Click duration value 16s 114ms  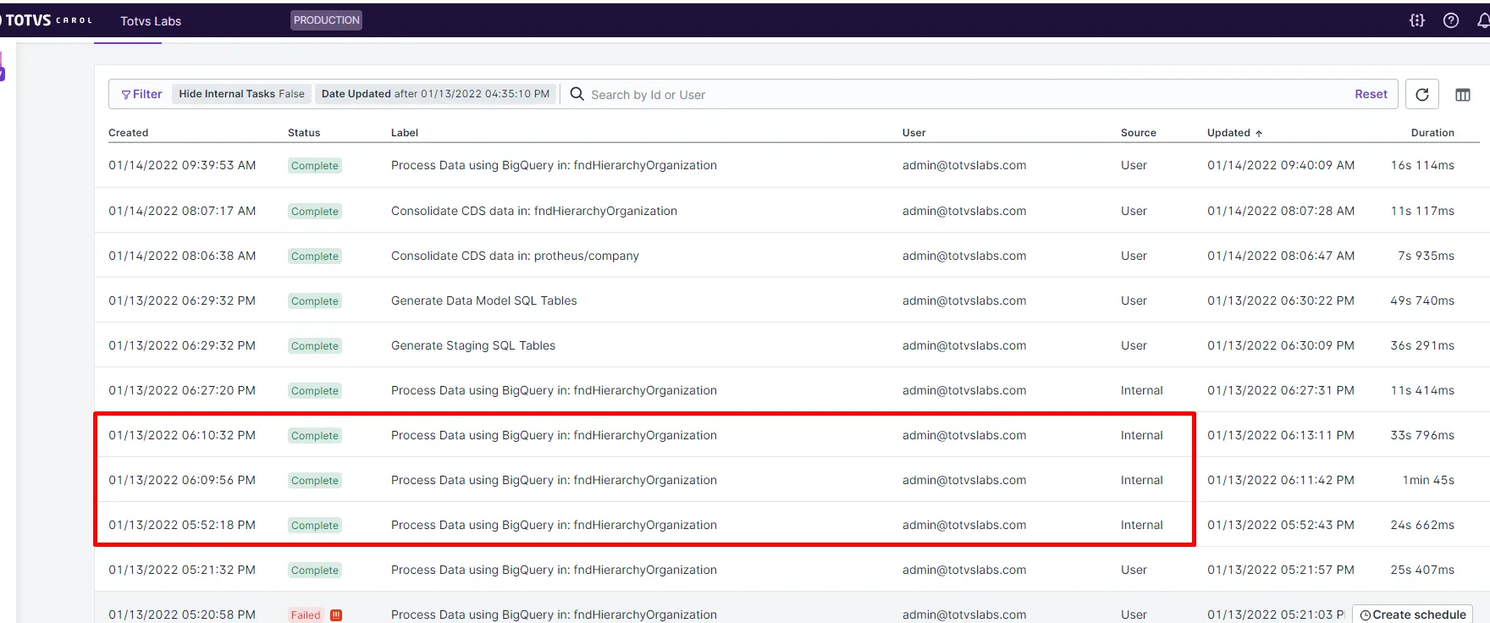pos(1422,165)
